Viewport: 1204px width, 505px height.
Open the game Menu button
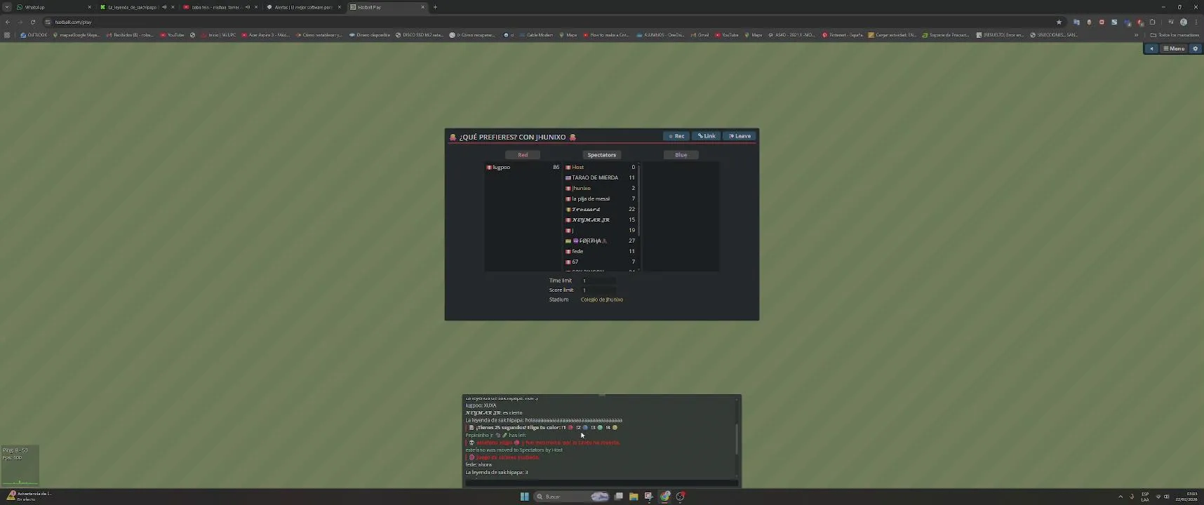[1174, 48]
